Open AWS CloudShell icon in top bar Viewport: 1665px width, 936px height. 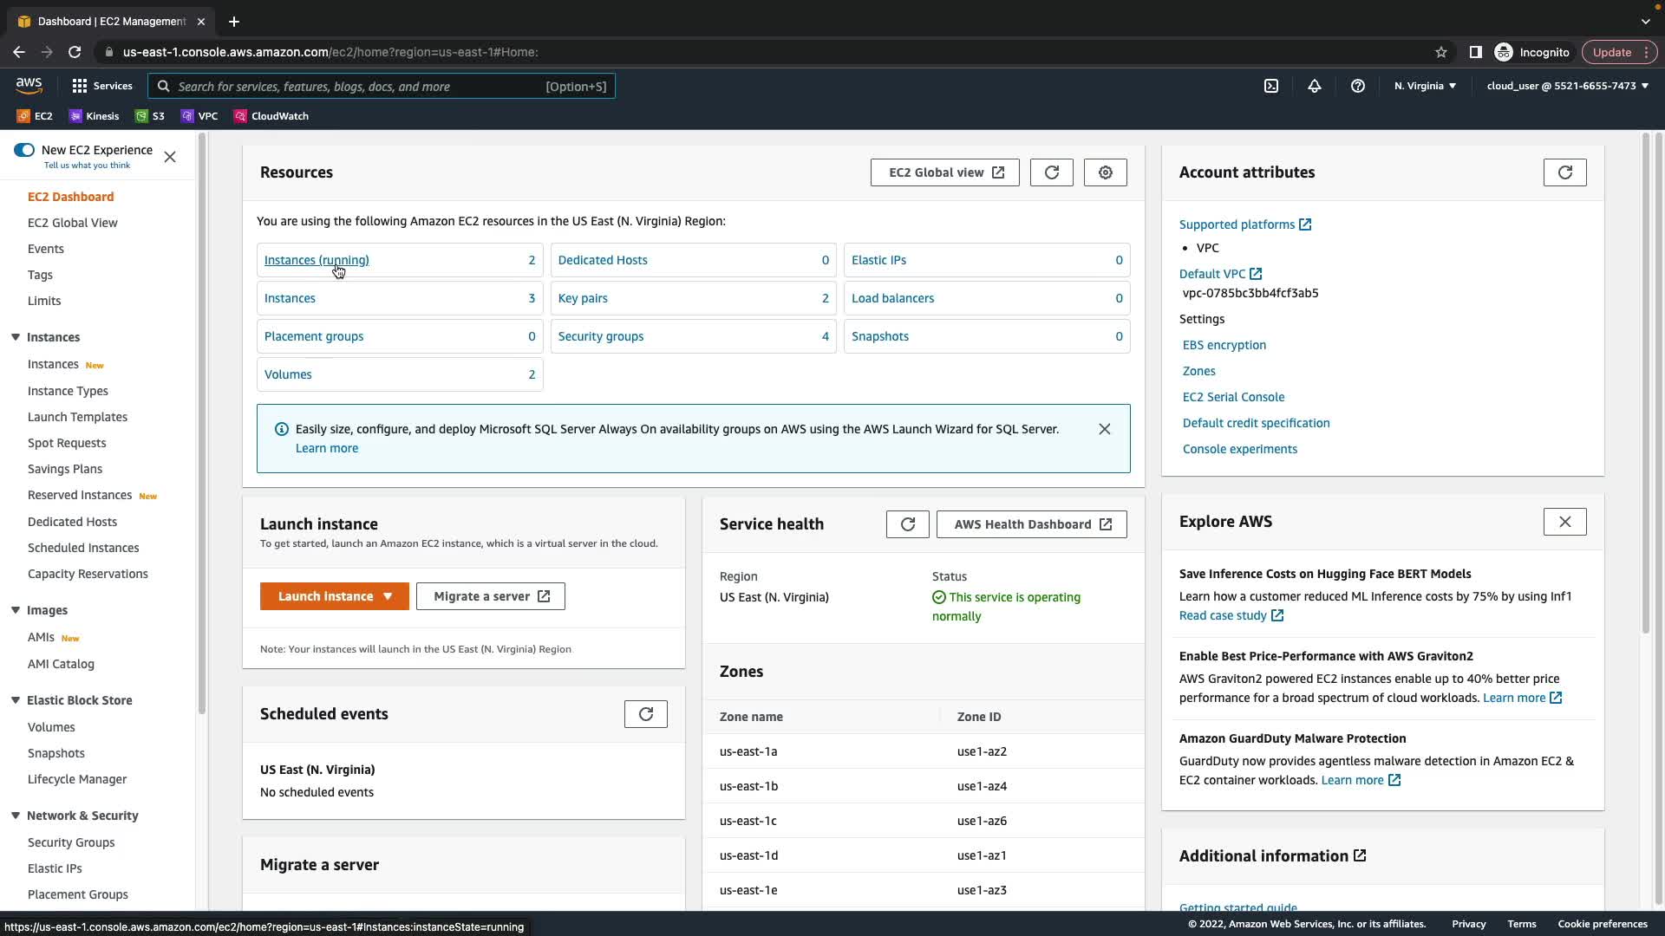[x=1270, y=86]
